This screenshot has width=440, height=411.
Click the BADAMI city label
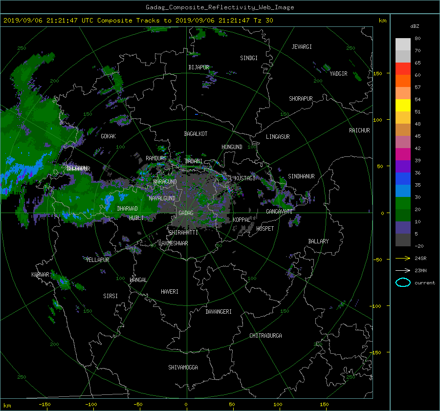[194, 161]
